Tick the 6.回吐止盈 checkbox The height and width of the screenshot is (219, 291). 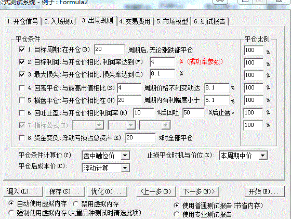coord(22,113)
